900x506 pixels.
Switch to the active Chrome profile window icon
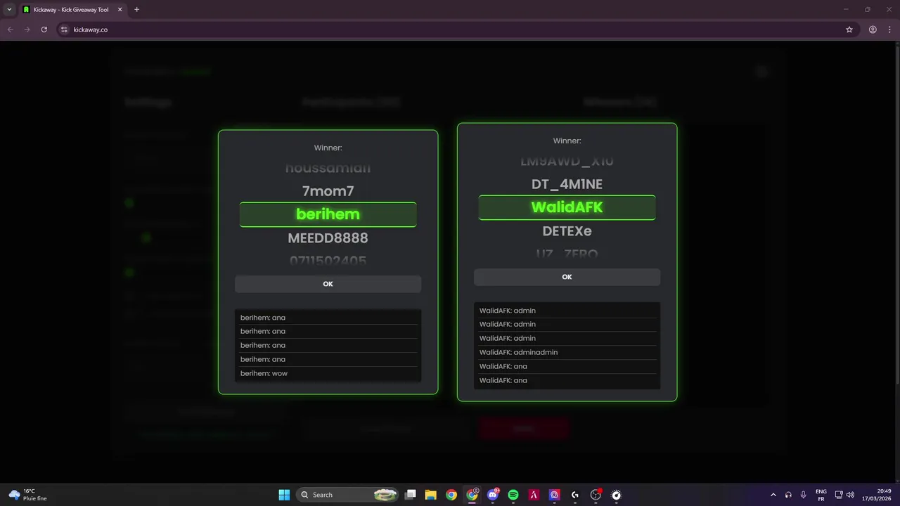click(472, 495)
